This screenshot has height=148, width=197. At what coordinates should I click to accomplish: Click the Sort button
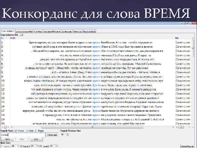(36, 139)
